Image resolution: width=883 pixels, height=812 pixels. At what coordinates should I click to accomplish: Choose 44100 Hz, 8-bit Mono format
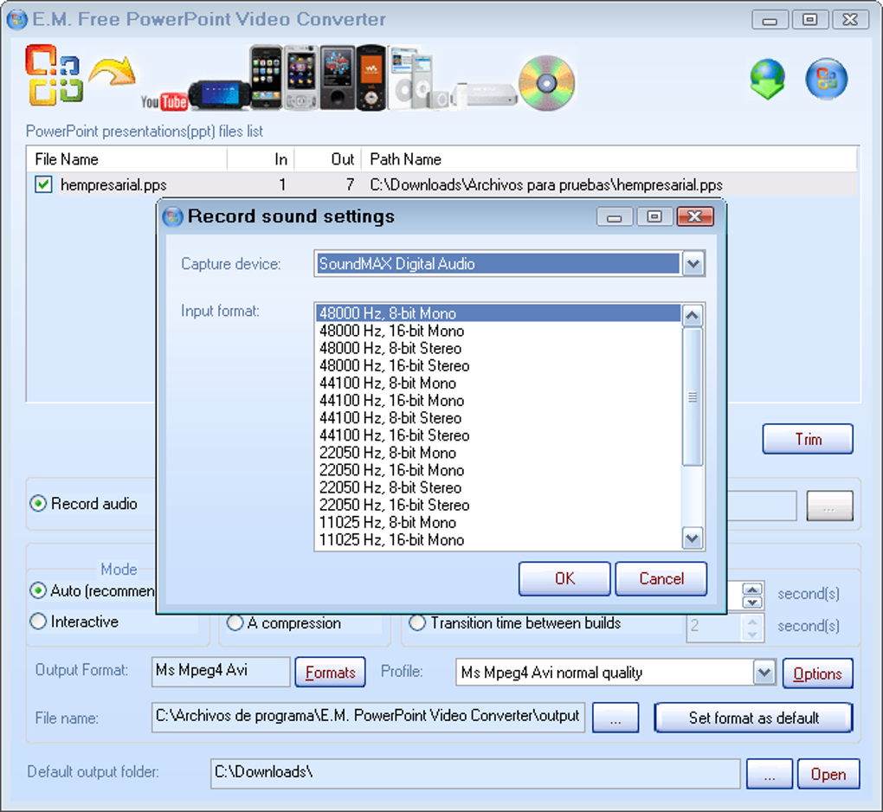[499, 383]
